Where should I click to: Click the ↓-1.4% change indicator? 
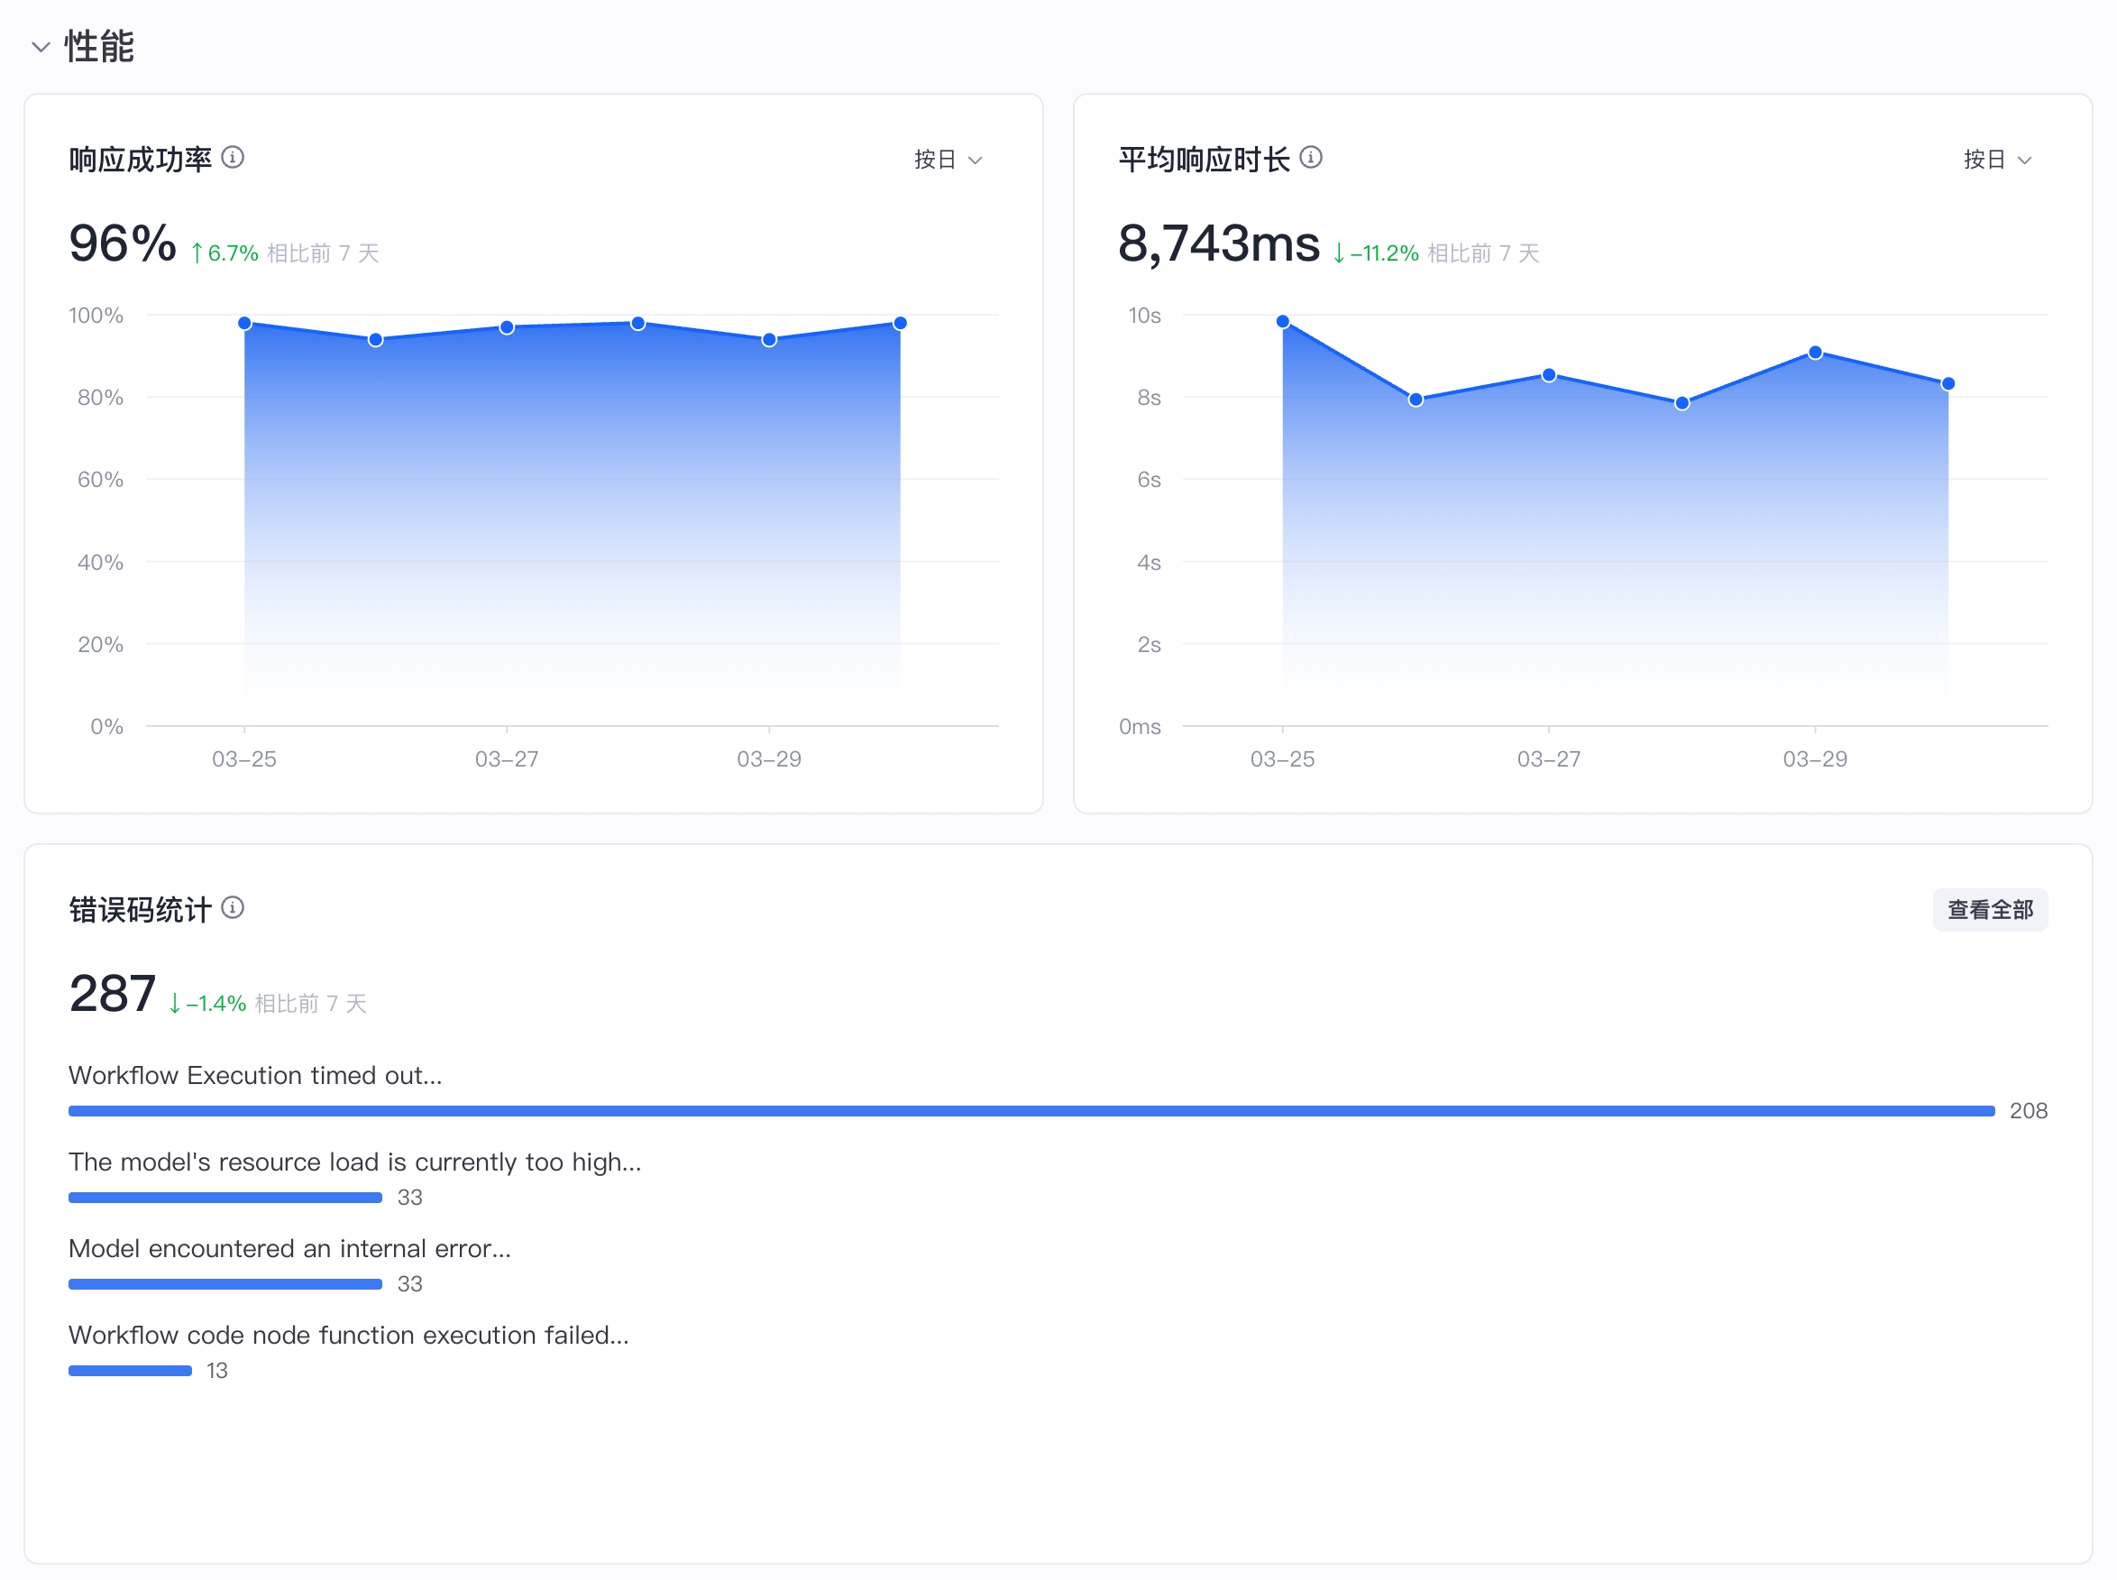pos(207,1003)
